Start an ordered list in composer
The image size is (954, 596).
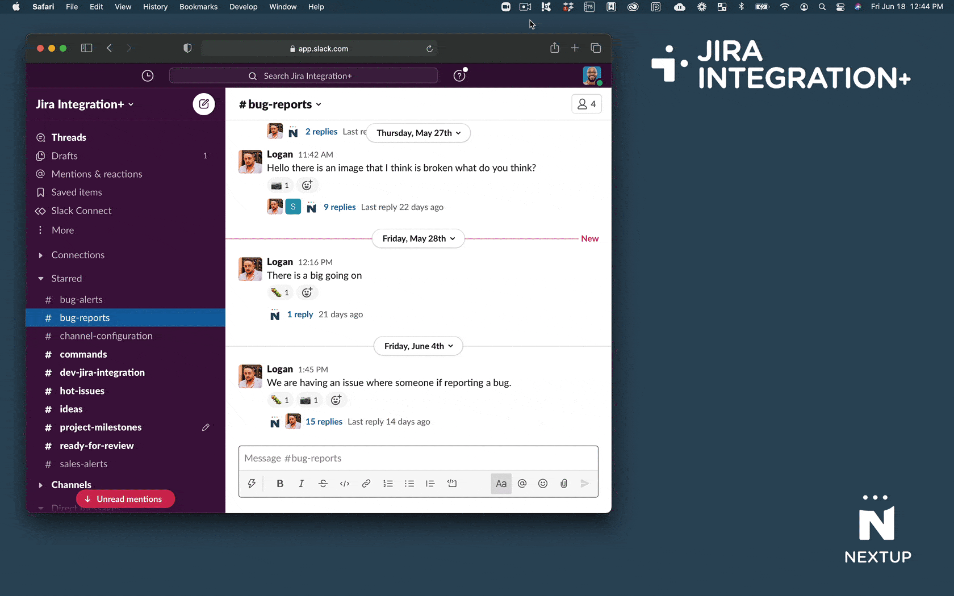pyautogui.click(x=388, y=484)
